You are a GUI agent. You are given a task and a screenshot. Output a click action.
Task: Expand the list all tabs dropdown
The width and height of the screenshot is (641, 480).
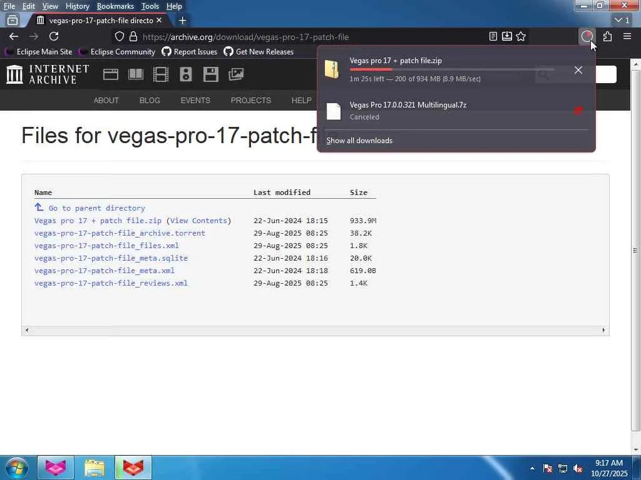[x=622, y=20]
